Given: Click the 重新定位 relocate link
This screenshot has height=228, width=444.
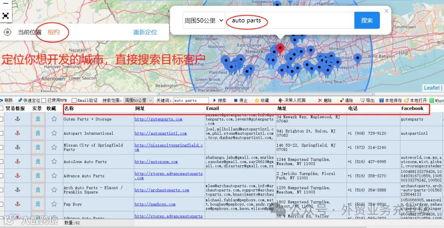Looking at the screenshot, I should [x=145, y=32].
